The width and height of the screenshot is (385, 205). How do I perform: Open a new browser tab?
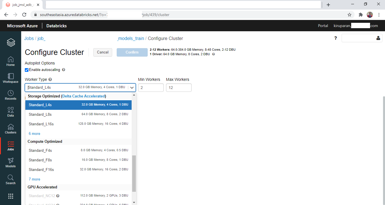(328, 5)
